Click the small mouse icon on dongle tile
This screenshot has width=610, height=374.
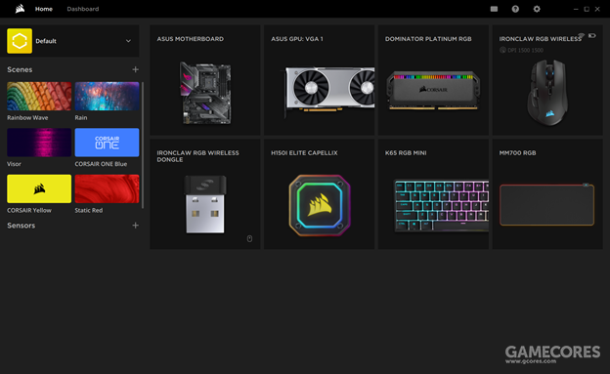point(249,238)
